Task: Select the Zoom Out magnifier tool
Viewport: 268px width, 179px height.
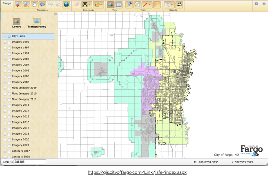Action: (x=26, y=4)
